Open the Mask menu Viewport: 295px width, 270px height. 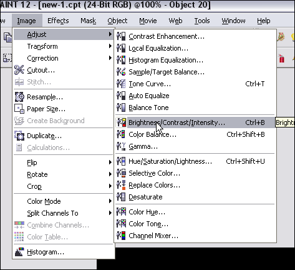tap(89, 21)
